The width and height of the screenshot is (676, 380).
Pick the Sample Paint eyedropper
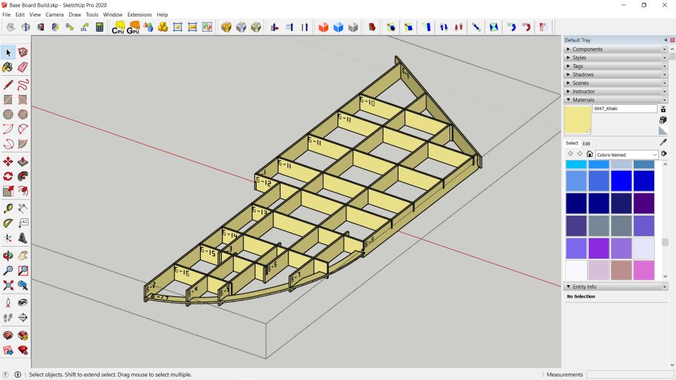663,142
